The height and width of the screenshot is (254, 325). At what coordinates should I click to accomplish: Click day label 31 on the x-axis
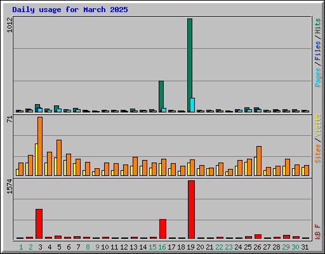[305, 247]
